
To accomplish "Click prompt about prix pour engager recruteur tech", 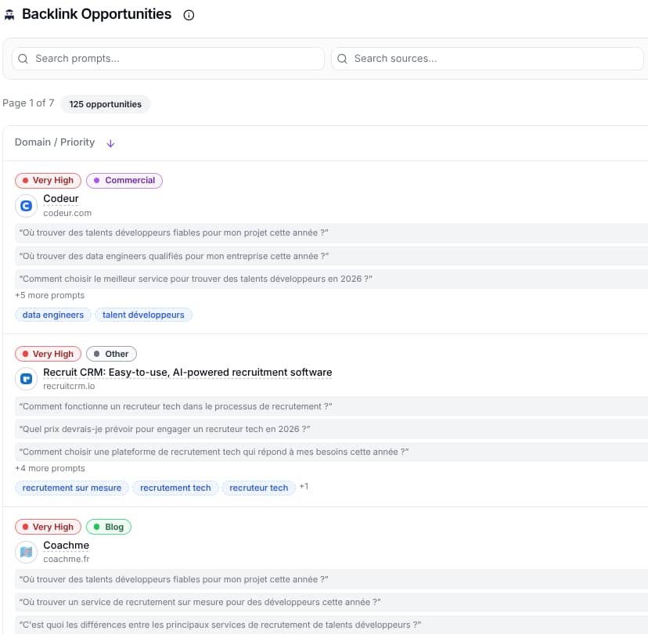I will [x=332, y=430].
